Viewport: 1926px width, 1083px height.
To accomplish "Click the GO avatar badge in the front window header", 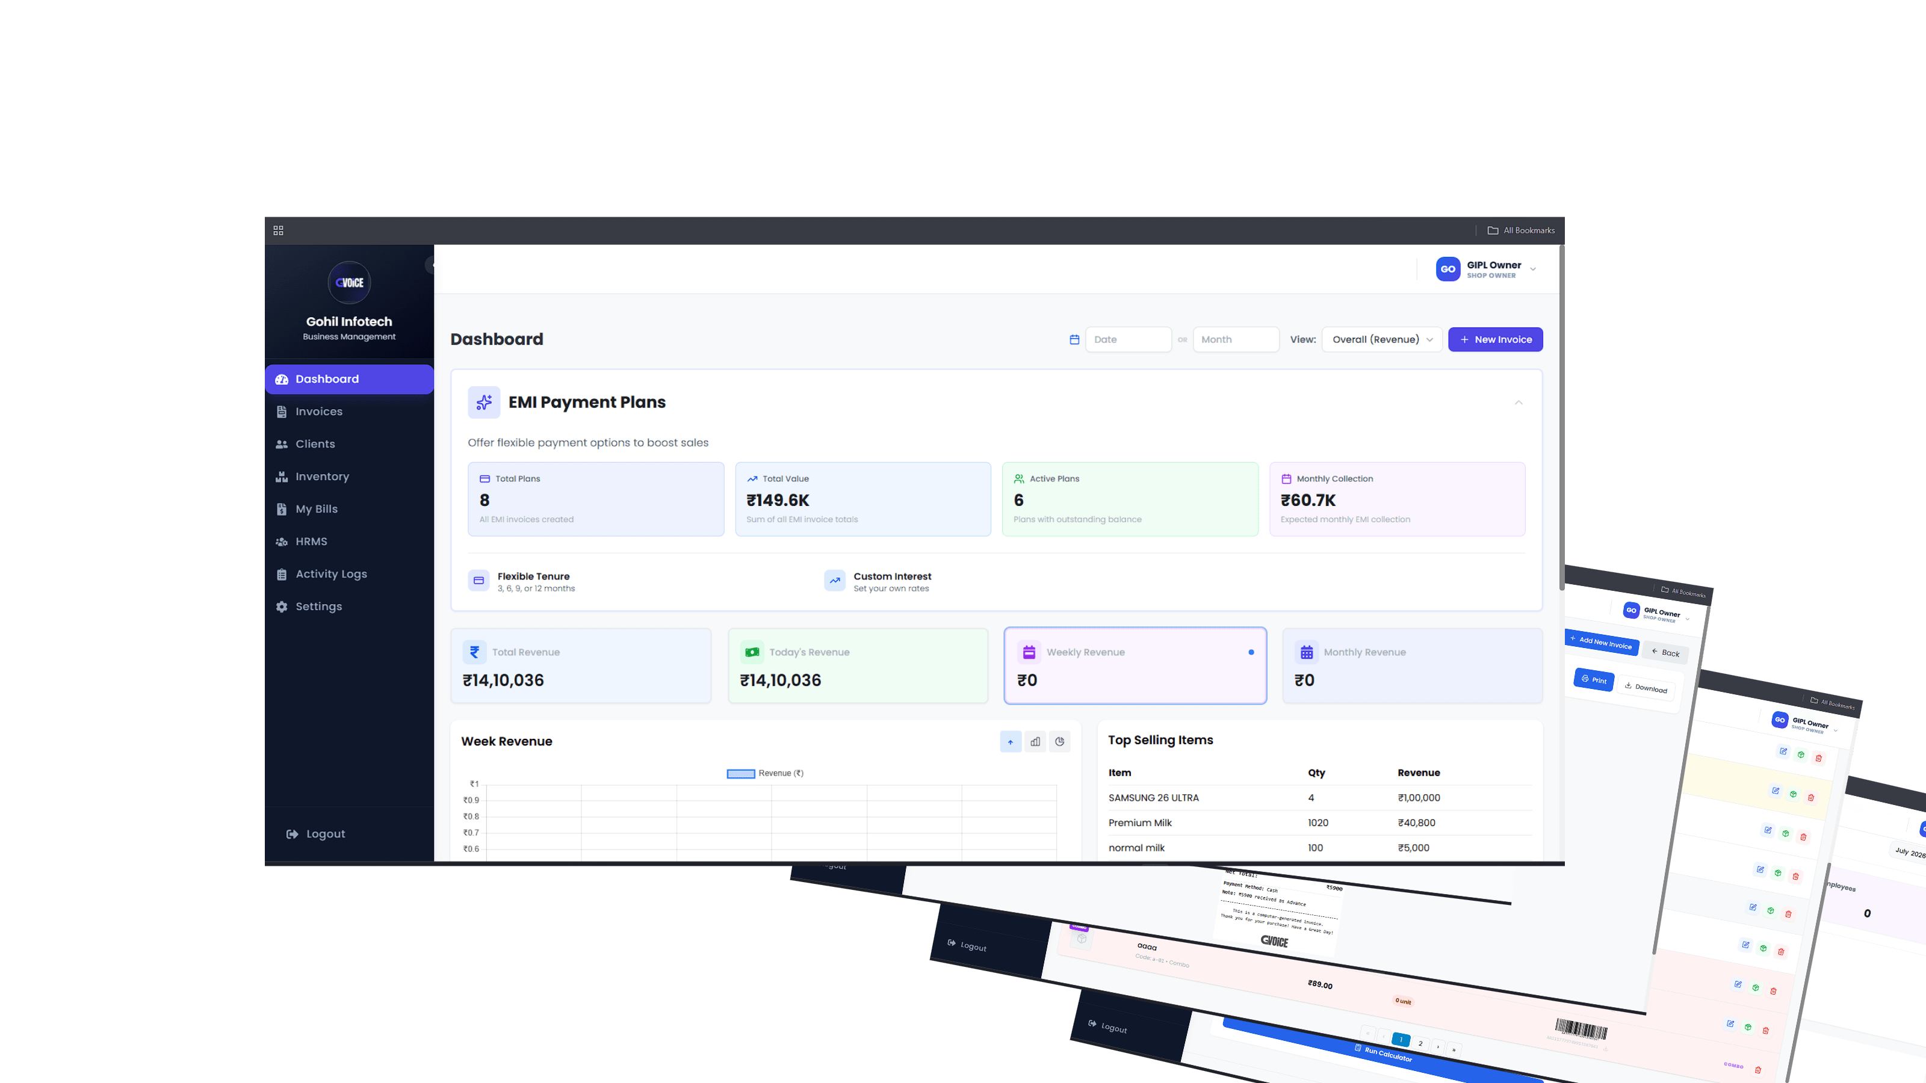I will [x=1448, y=269].
